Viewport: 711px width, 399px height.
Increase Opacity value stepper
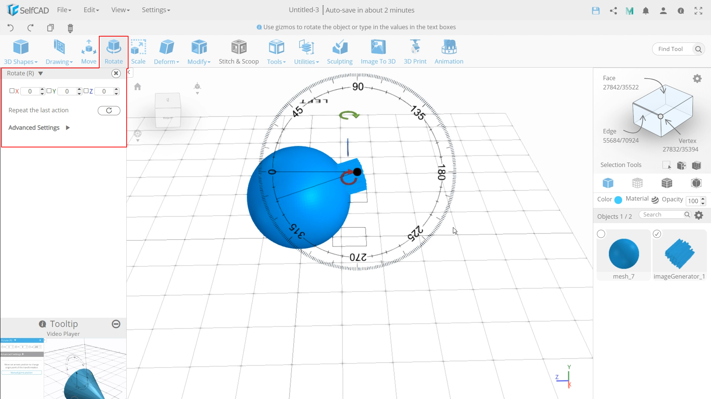point(703,199)
